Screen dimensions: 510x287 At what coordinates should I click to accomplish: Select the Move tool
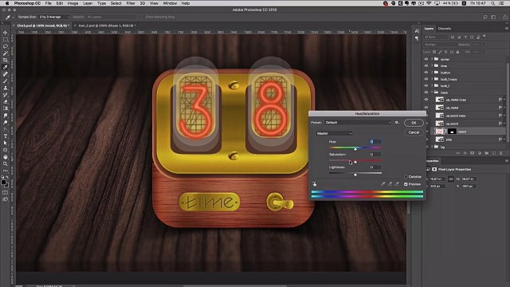tap(6, 33)
